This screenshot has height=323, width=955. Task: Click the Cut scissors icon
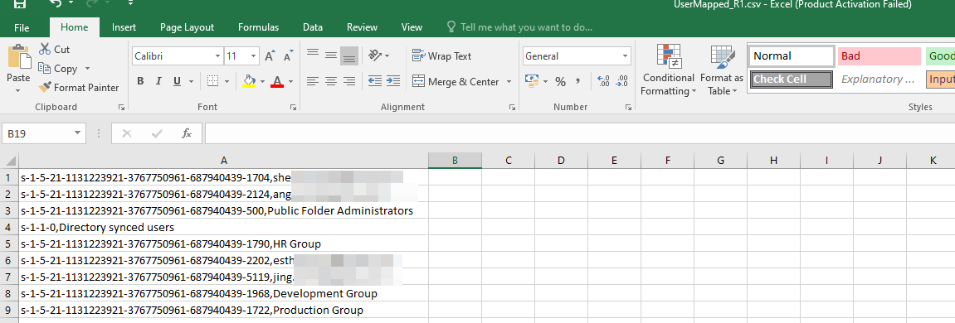[45, 49]
